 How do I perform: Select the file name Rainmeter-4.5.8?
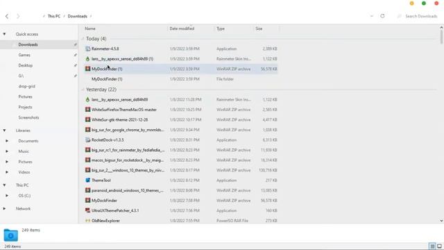pyautogui.click(x=105, y=49)
